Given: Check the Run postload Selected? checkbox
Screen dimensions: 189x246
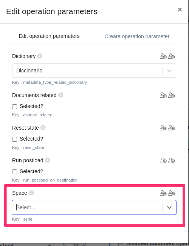Looking at the screenshot, I should 14,172.
